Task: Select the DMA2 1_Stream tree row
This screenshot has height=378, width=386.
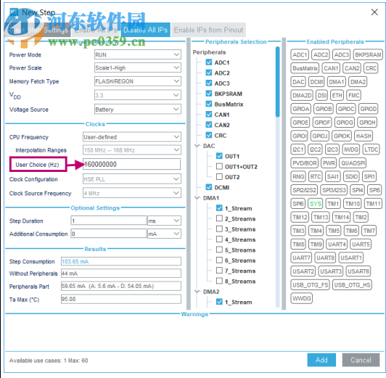Action: point(238,302)
